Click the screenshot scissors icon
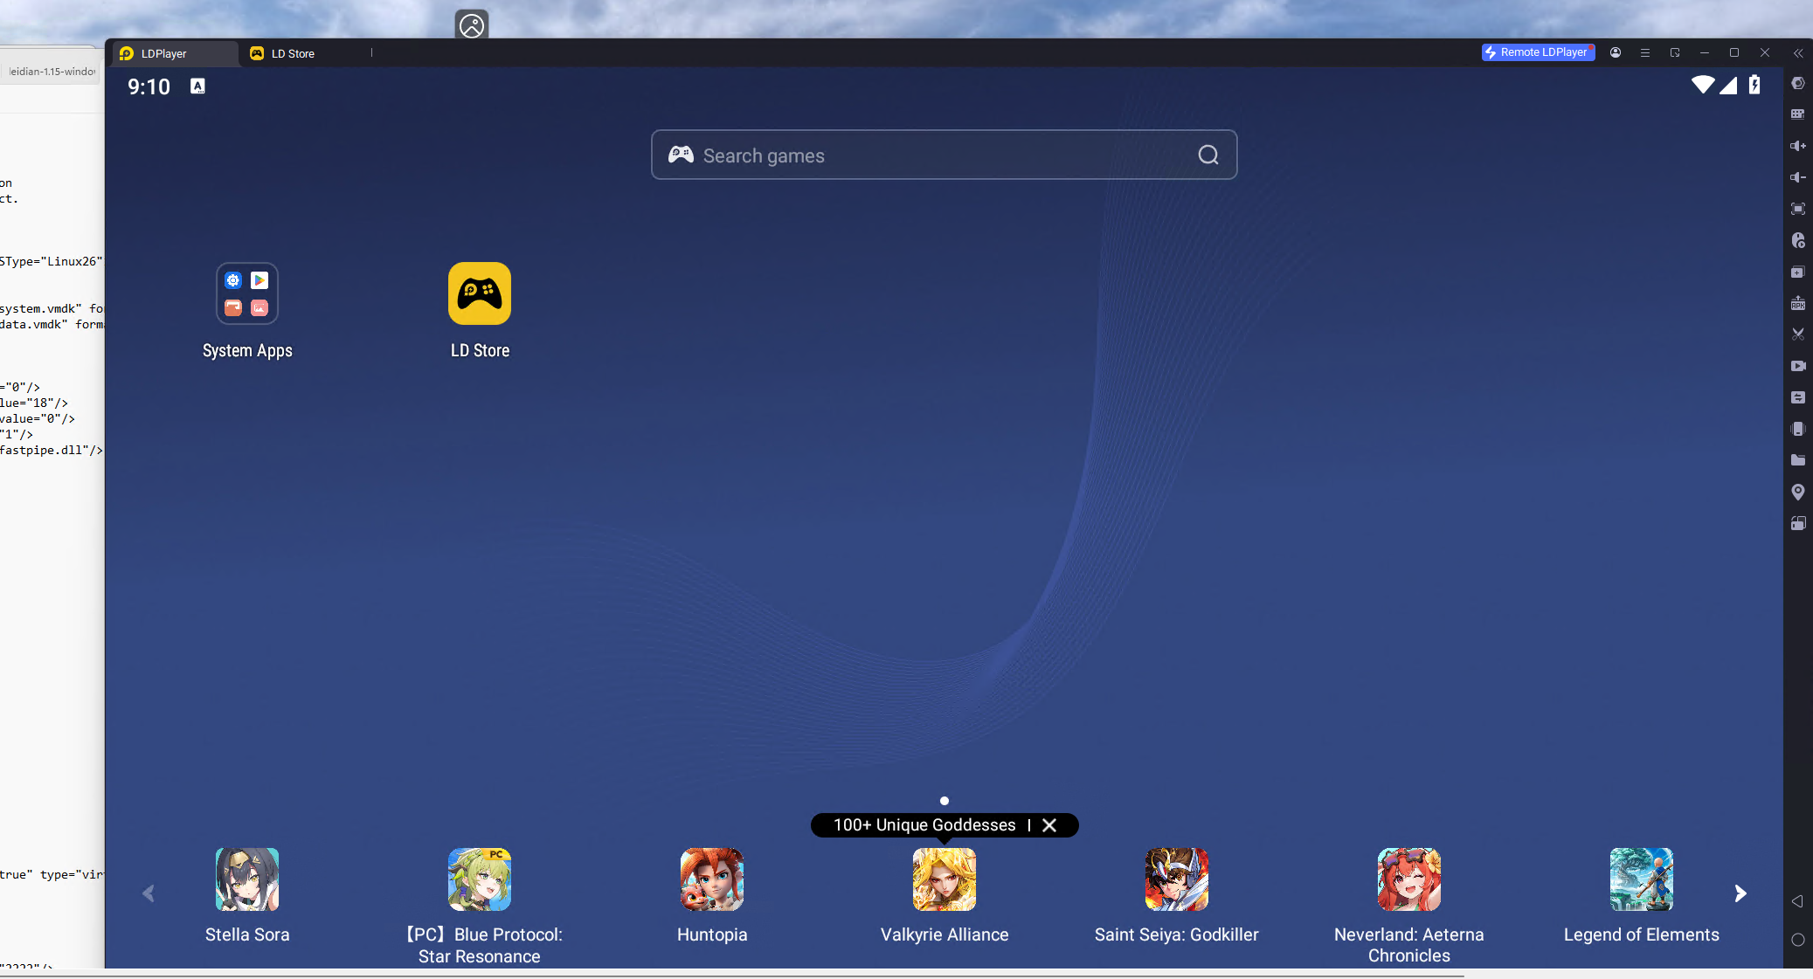1813x979 pixels. pos(1797,334)
